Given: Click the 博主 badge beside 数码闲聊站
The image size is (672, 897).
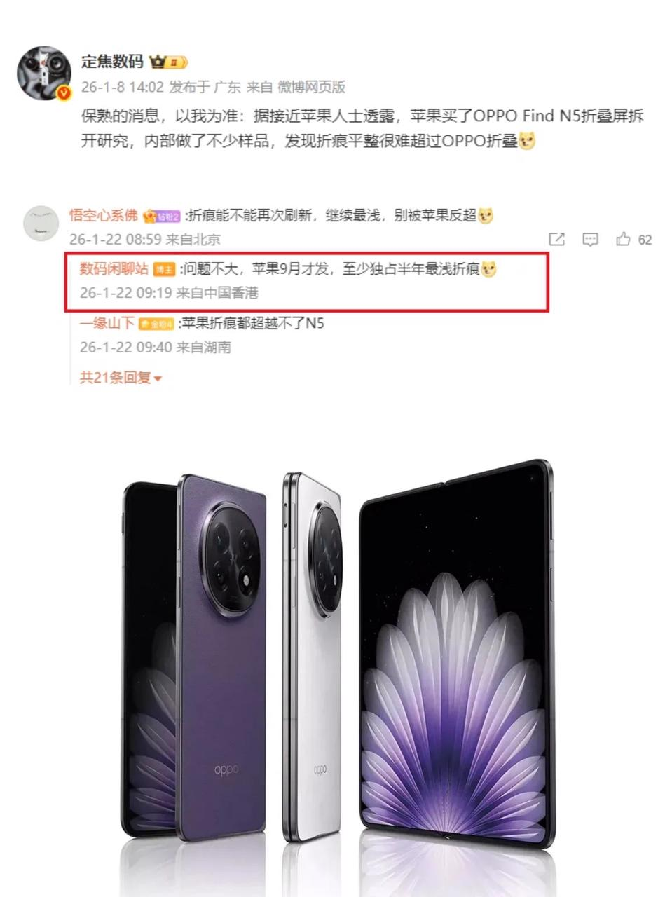Looking at the screenshot, I should click(x=164, y=270).
